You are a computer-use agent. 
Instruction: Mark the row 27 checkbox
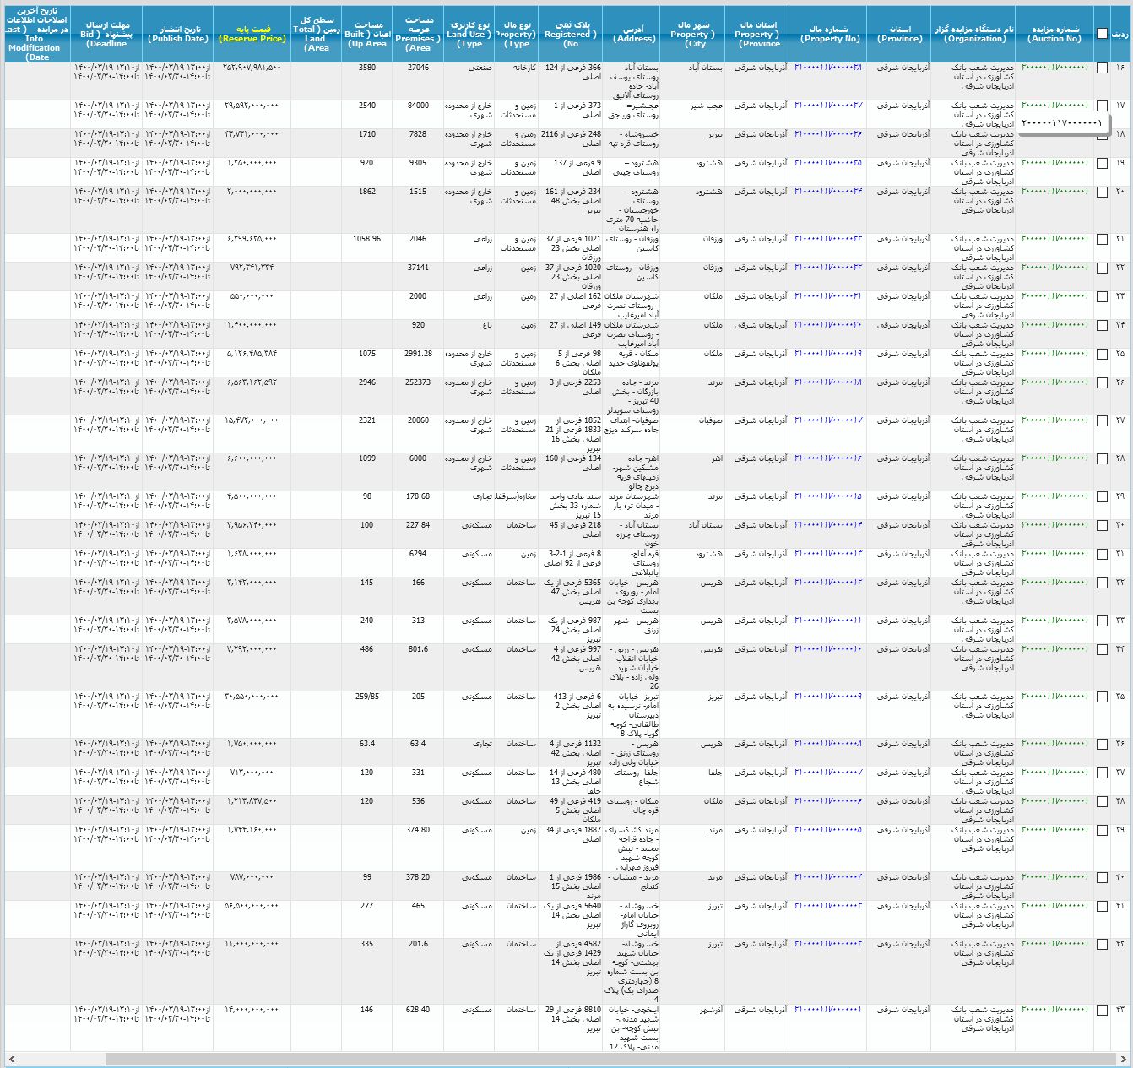tap(1102, 421)
